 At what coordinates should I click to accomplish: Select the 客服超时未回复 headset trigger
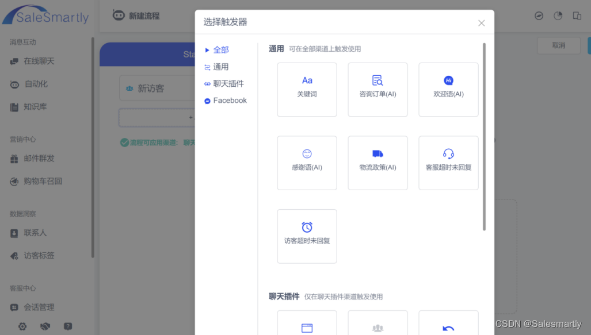(x=448, y=163)
